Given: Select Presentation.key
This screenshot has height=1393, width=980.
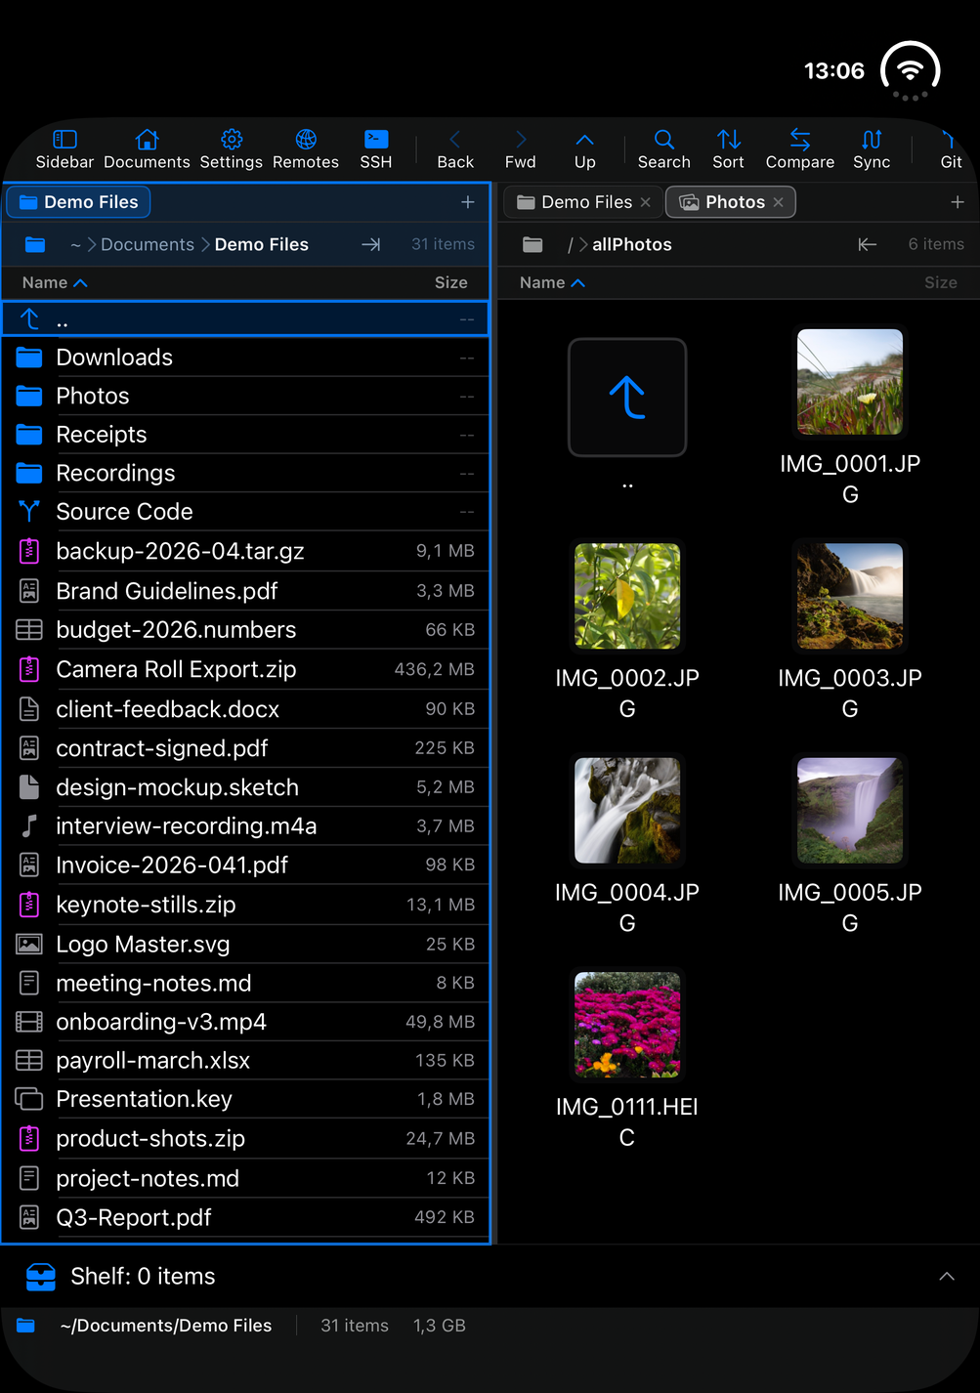Looking at the screenshot, I should [245, 1100].
